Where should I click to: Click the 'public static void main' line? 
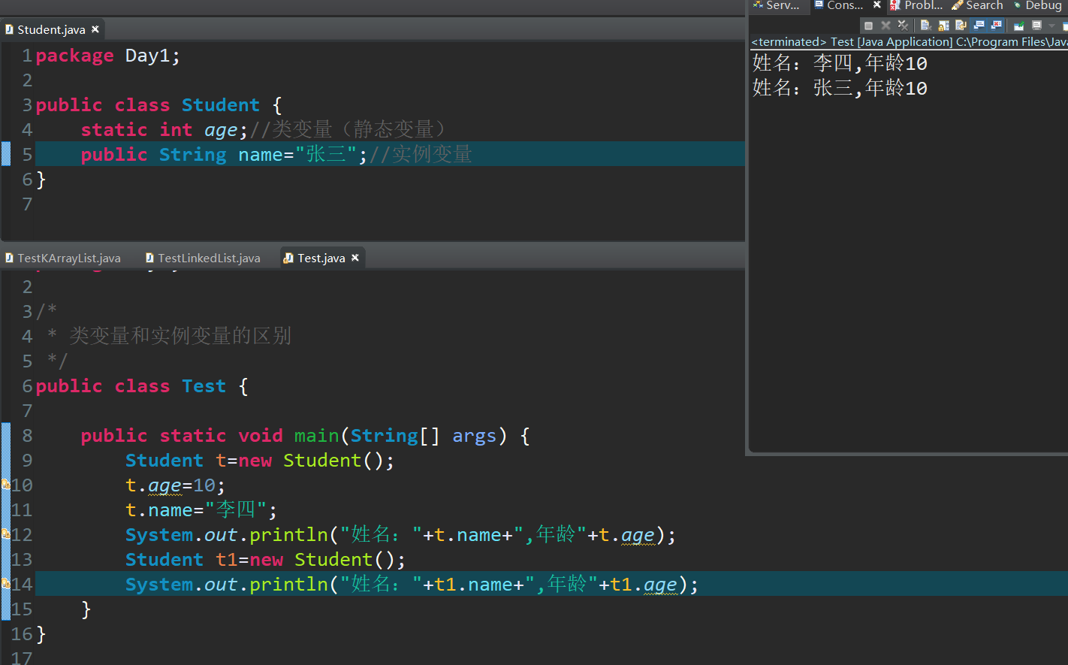306,436
